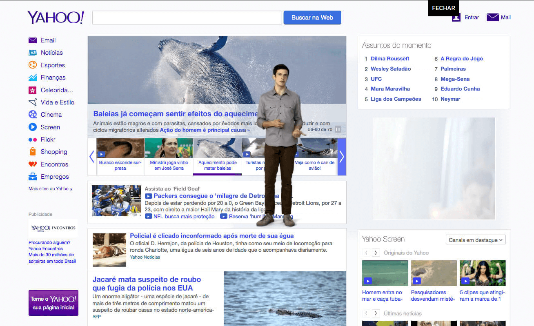Open the Empregos section link
Image resolution: width=534 pixels, height=326 pixels.
pos(55,177)
